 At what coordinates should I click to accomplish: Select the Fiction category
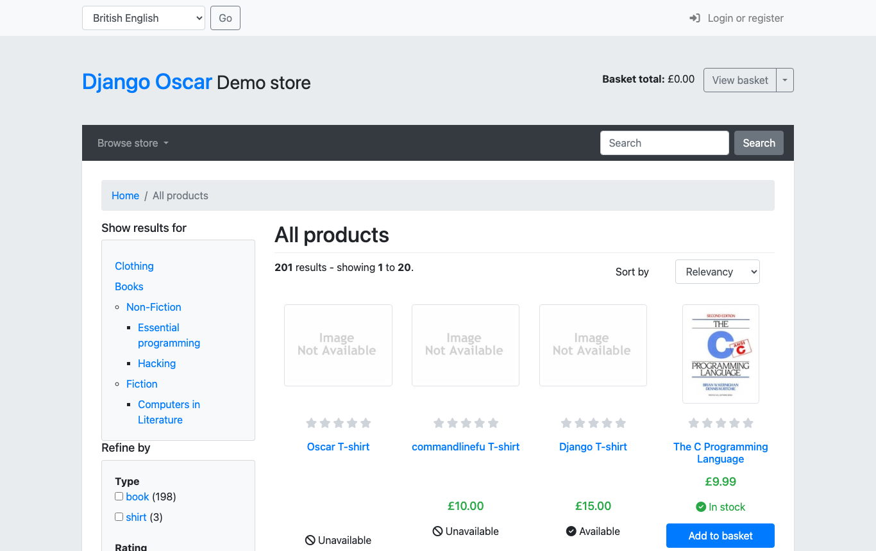click(142, 384)
